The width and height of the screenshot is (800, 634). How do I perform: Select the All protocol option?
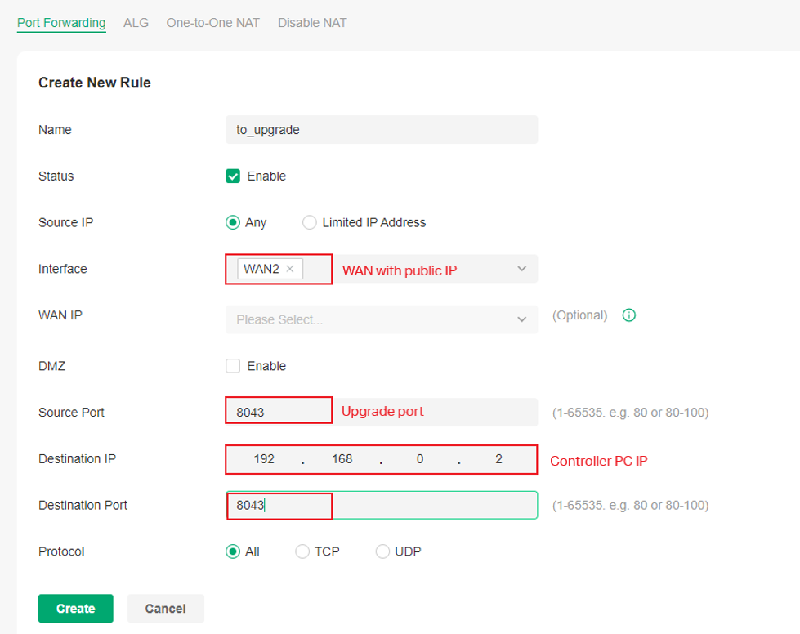click(235, 551)
